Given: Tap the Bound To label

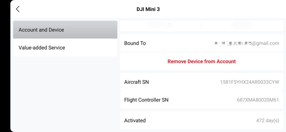Looking at the screenshot, I should (135, 43).
